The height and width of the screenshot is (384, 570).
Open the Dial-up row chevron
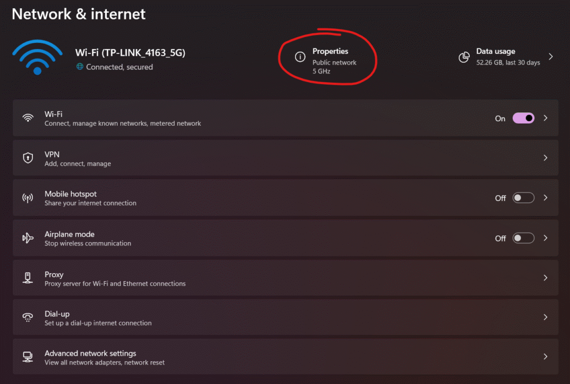pyautogui.click(x=546, y=317)
